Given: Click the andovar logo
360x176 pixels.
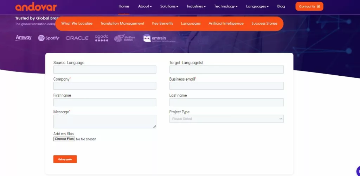Looking at the screenshot, I should pos(36,7).
